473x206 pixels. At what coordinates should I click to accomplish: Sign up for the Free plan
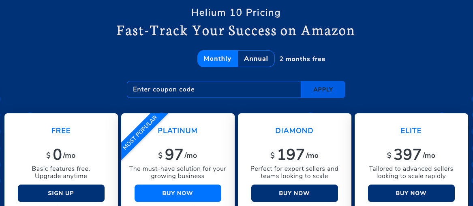point(61,193)
